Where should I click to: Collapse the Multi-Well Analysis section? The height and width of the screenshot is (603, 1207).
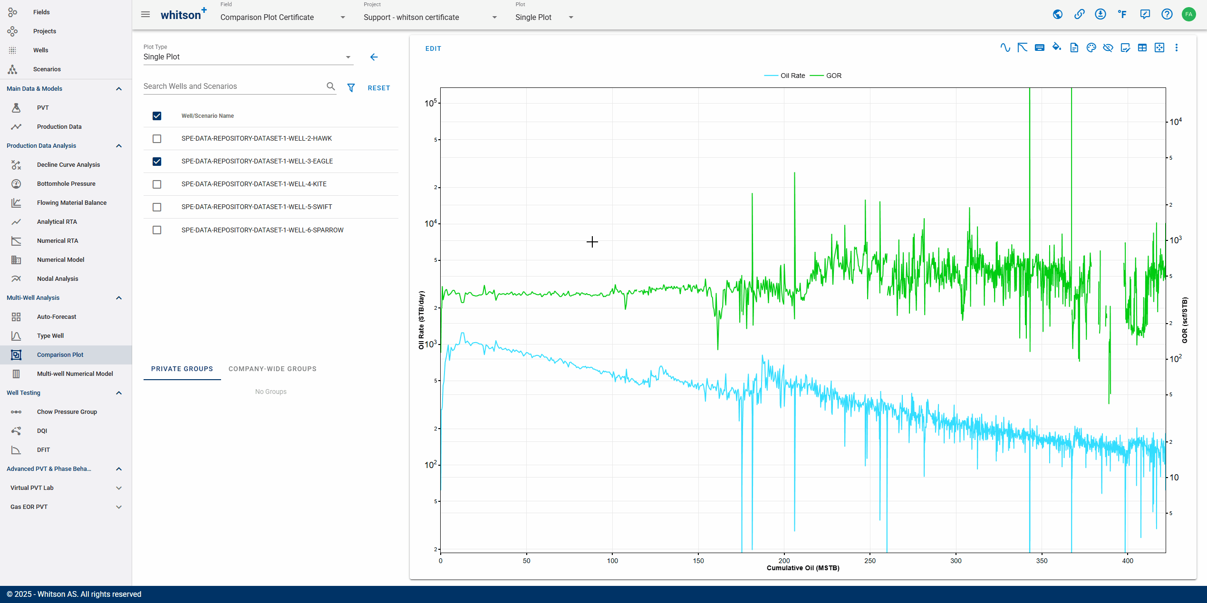[119, 298]
